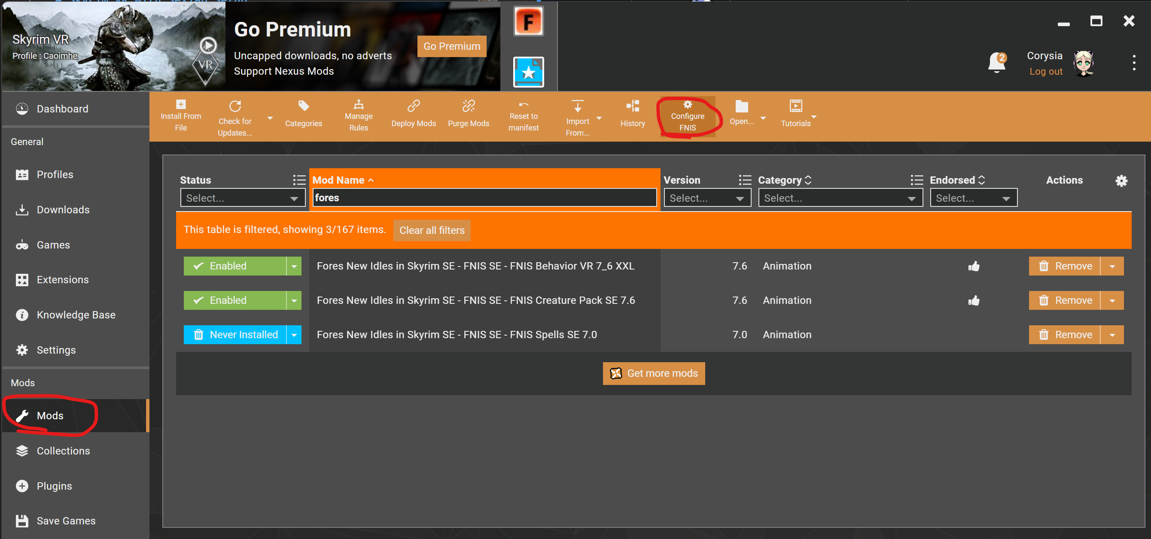1151x539 pixels.
Task: Click the Go Premium button
Action: [x=451, y=46]
